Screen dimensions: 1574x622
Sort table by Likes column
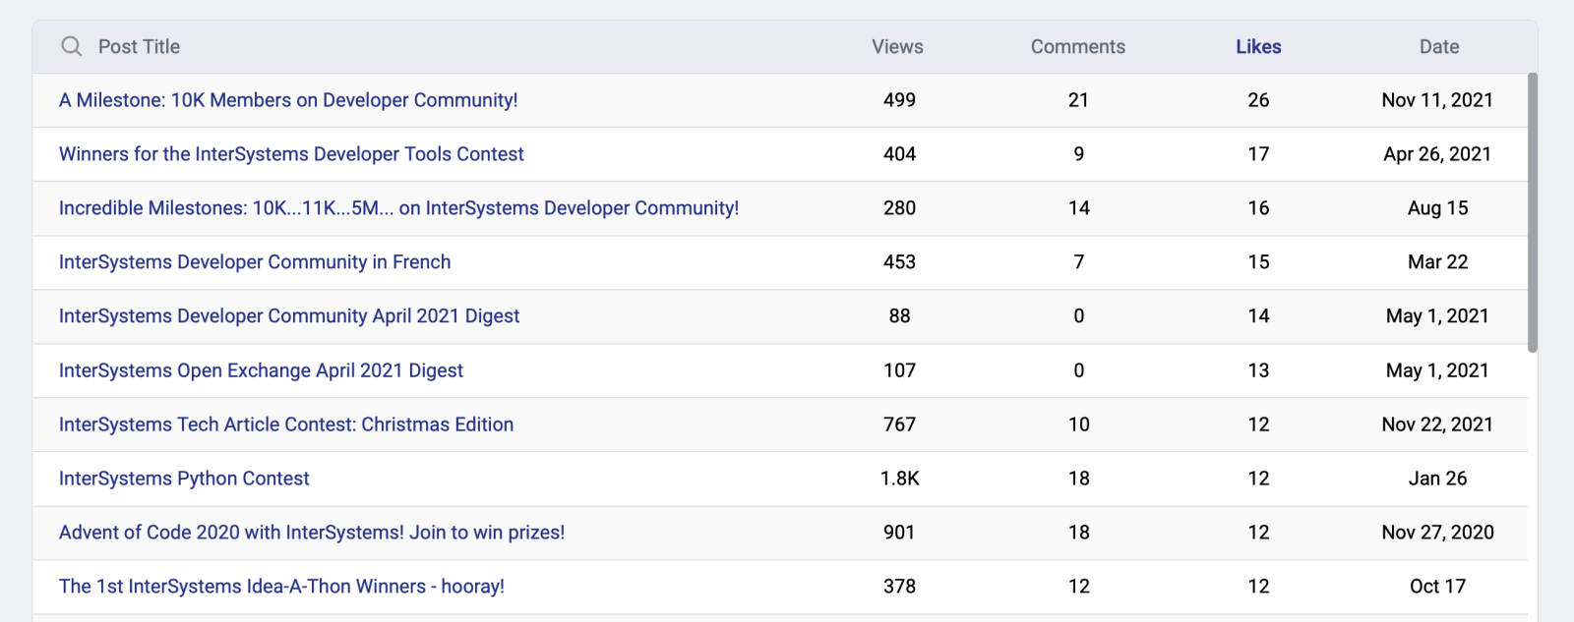point(1258,46)
